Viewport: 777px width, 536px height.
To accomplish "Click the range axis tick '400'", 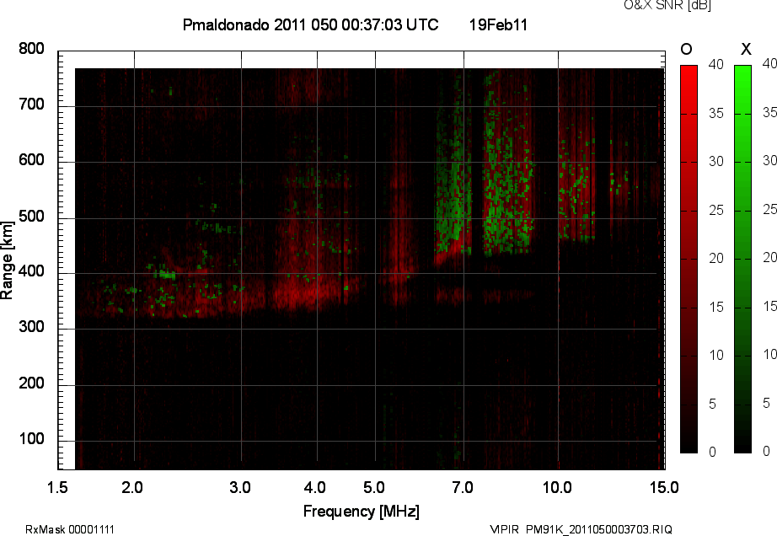I will [31, 271].
